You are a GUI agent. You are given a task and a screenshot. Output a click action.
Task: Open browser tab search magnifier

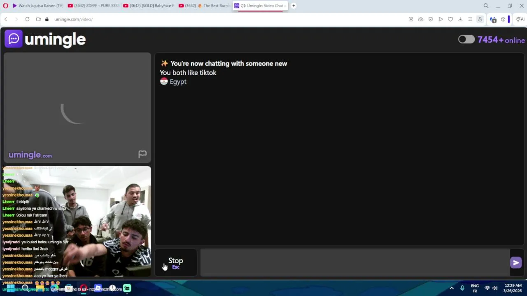(x=486, y=6)
